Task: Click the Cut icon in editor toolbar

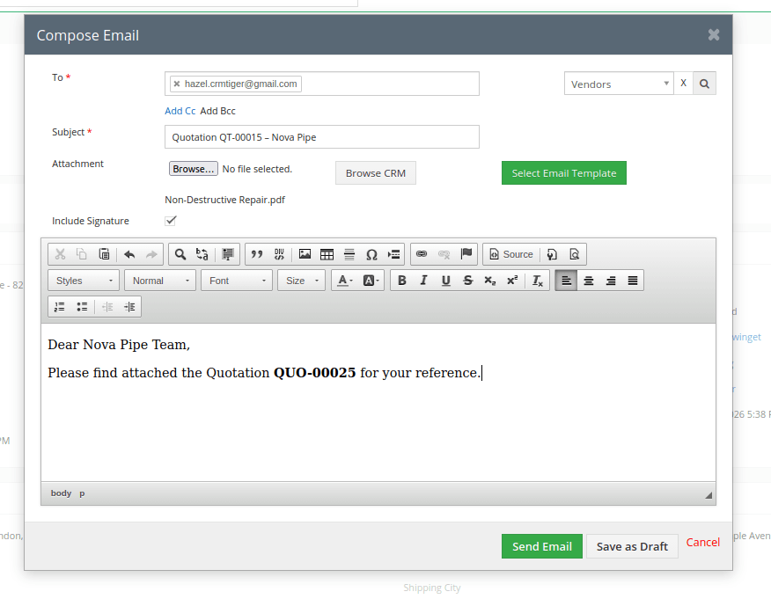Action: tap(60, 254)
